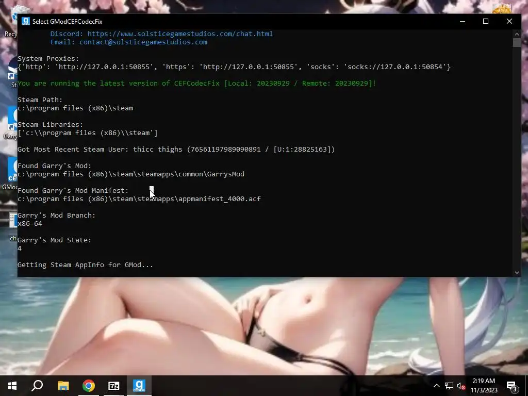Show hidden system tray icons
This screenshot has height=396, width=528.
pyautogui.click(x=436, y=386)
